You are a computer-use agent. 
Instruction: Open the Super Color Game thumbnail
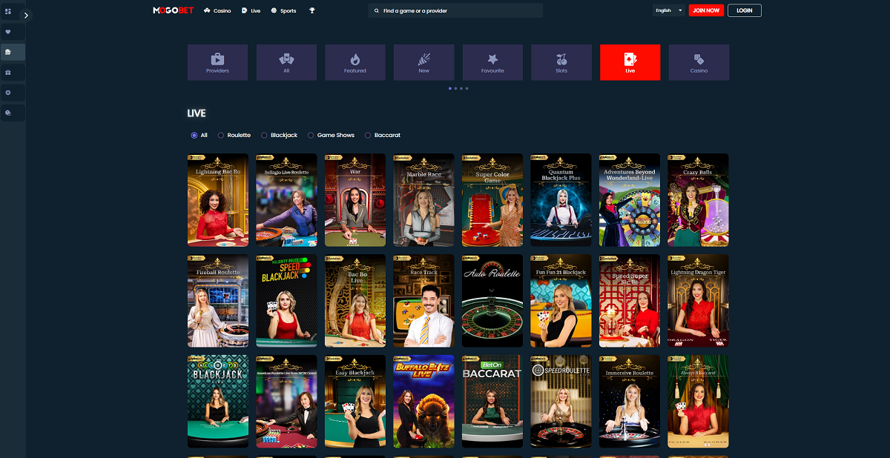point(492,200)
